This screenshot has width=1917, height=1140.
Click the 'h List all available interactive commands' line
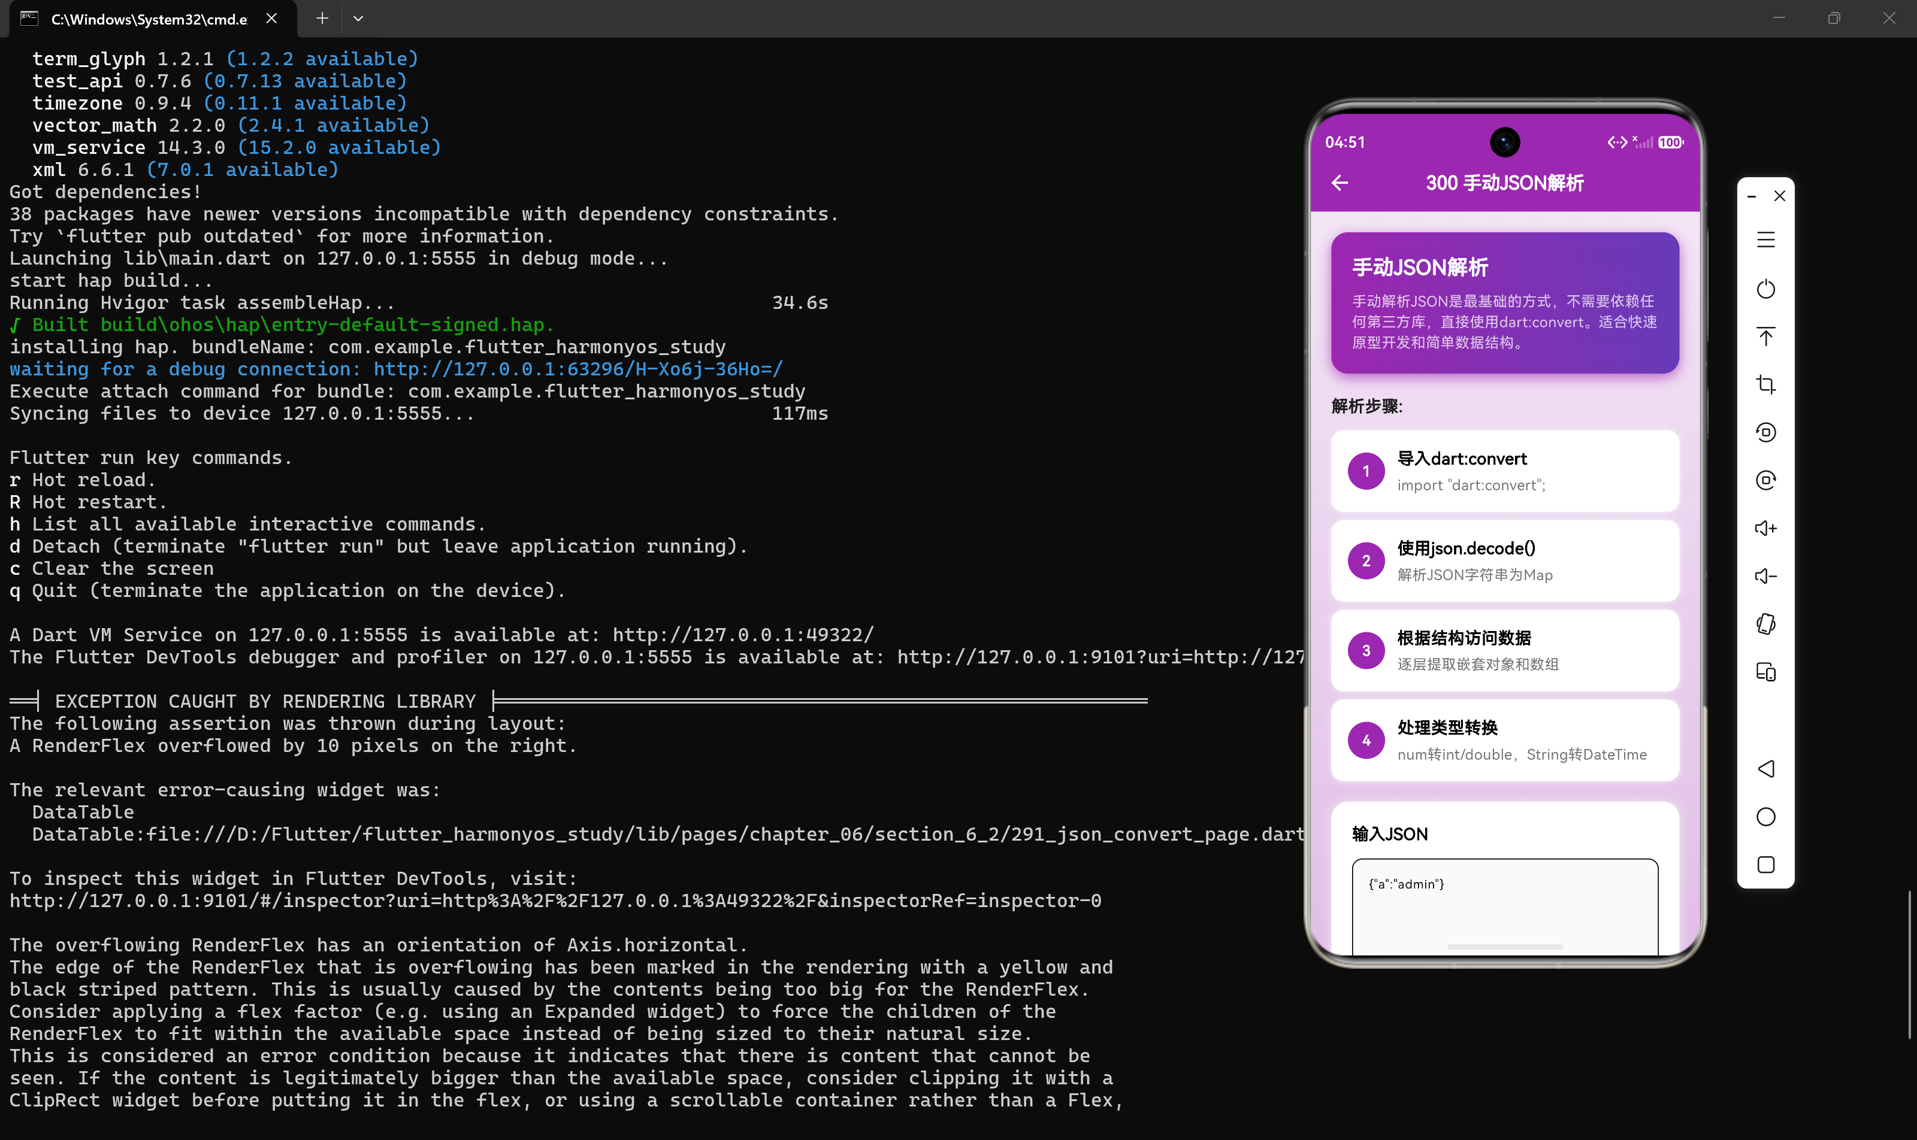247,524
